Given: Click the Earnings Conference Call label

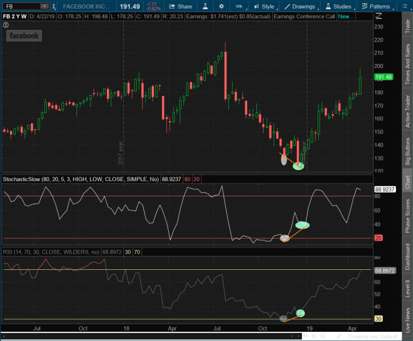Looking at the screenshot, I should point(304,16).
